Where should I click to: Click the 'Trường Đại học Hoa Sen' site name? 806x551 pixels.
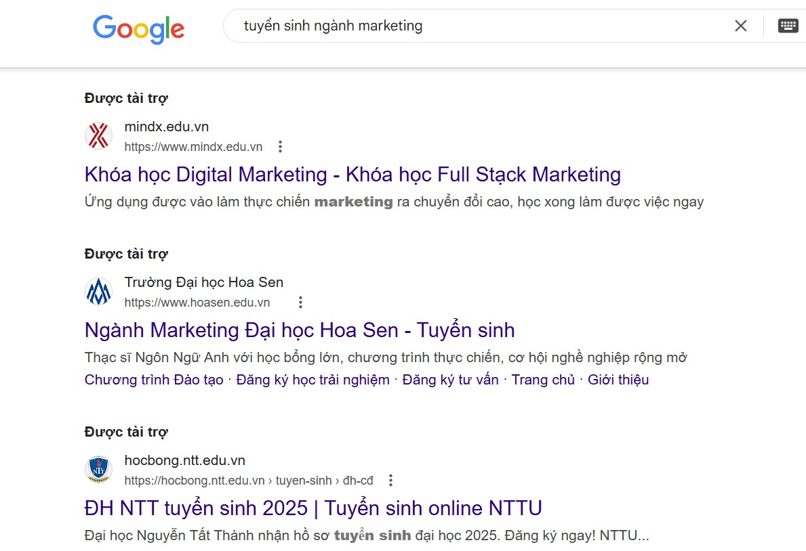204,282
